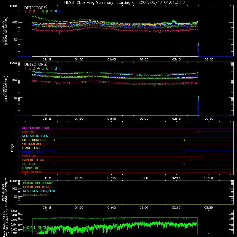
Task: Click detector 1 in rear segments legend
Action: (25, 68)
